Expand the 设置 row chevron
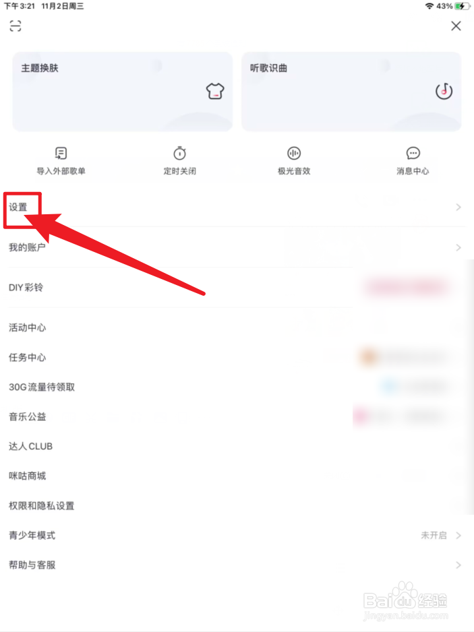Screen dimensions: 474x632 click(458, 207)
